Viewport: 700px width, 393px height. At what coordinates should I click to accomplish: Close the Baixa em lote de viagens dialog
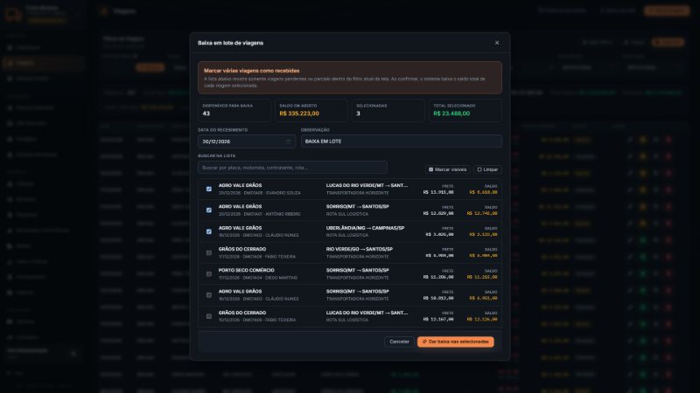click(x=497, y=43)
